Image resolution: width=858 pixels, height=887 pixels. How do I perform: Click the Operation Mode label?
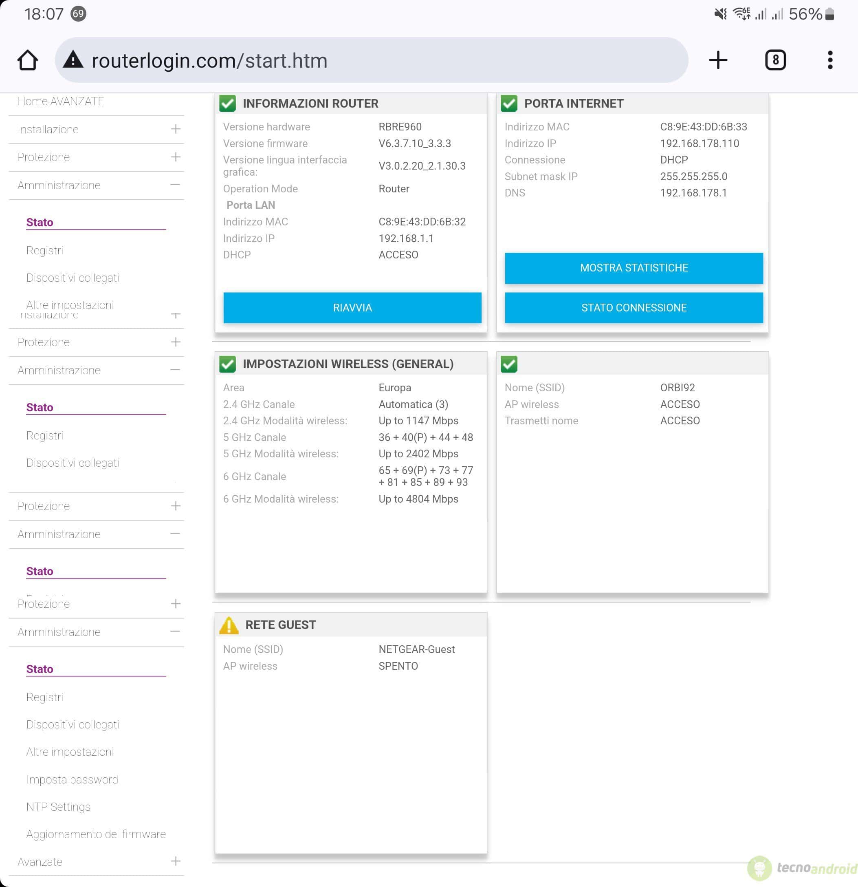point(260,189)
